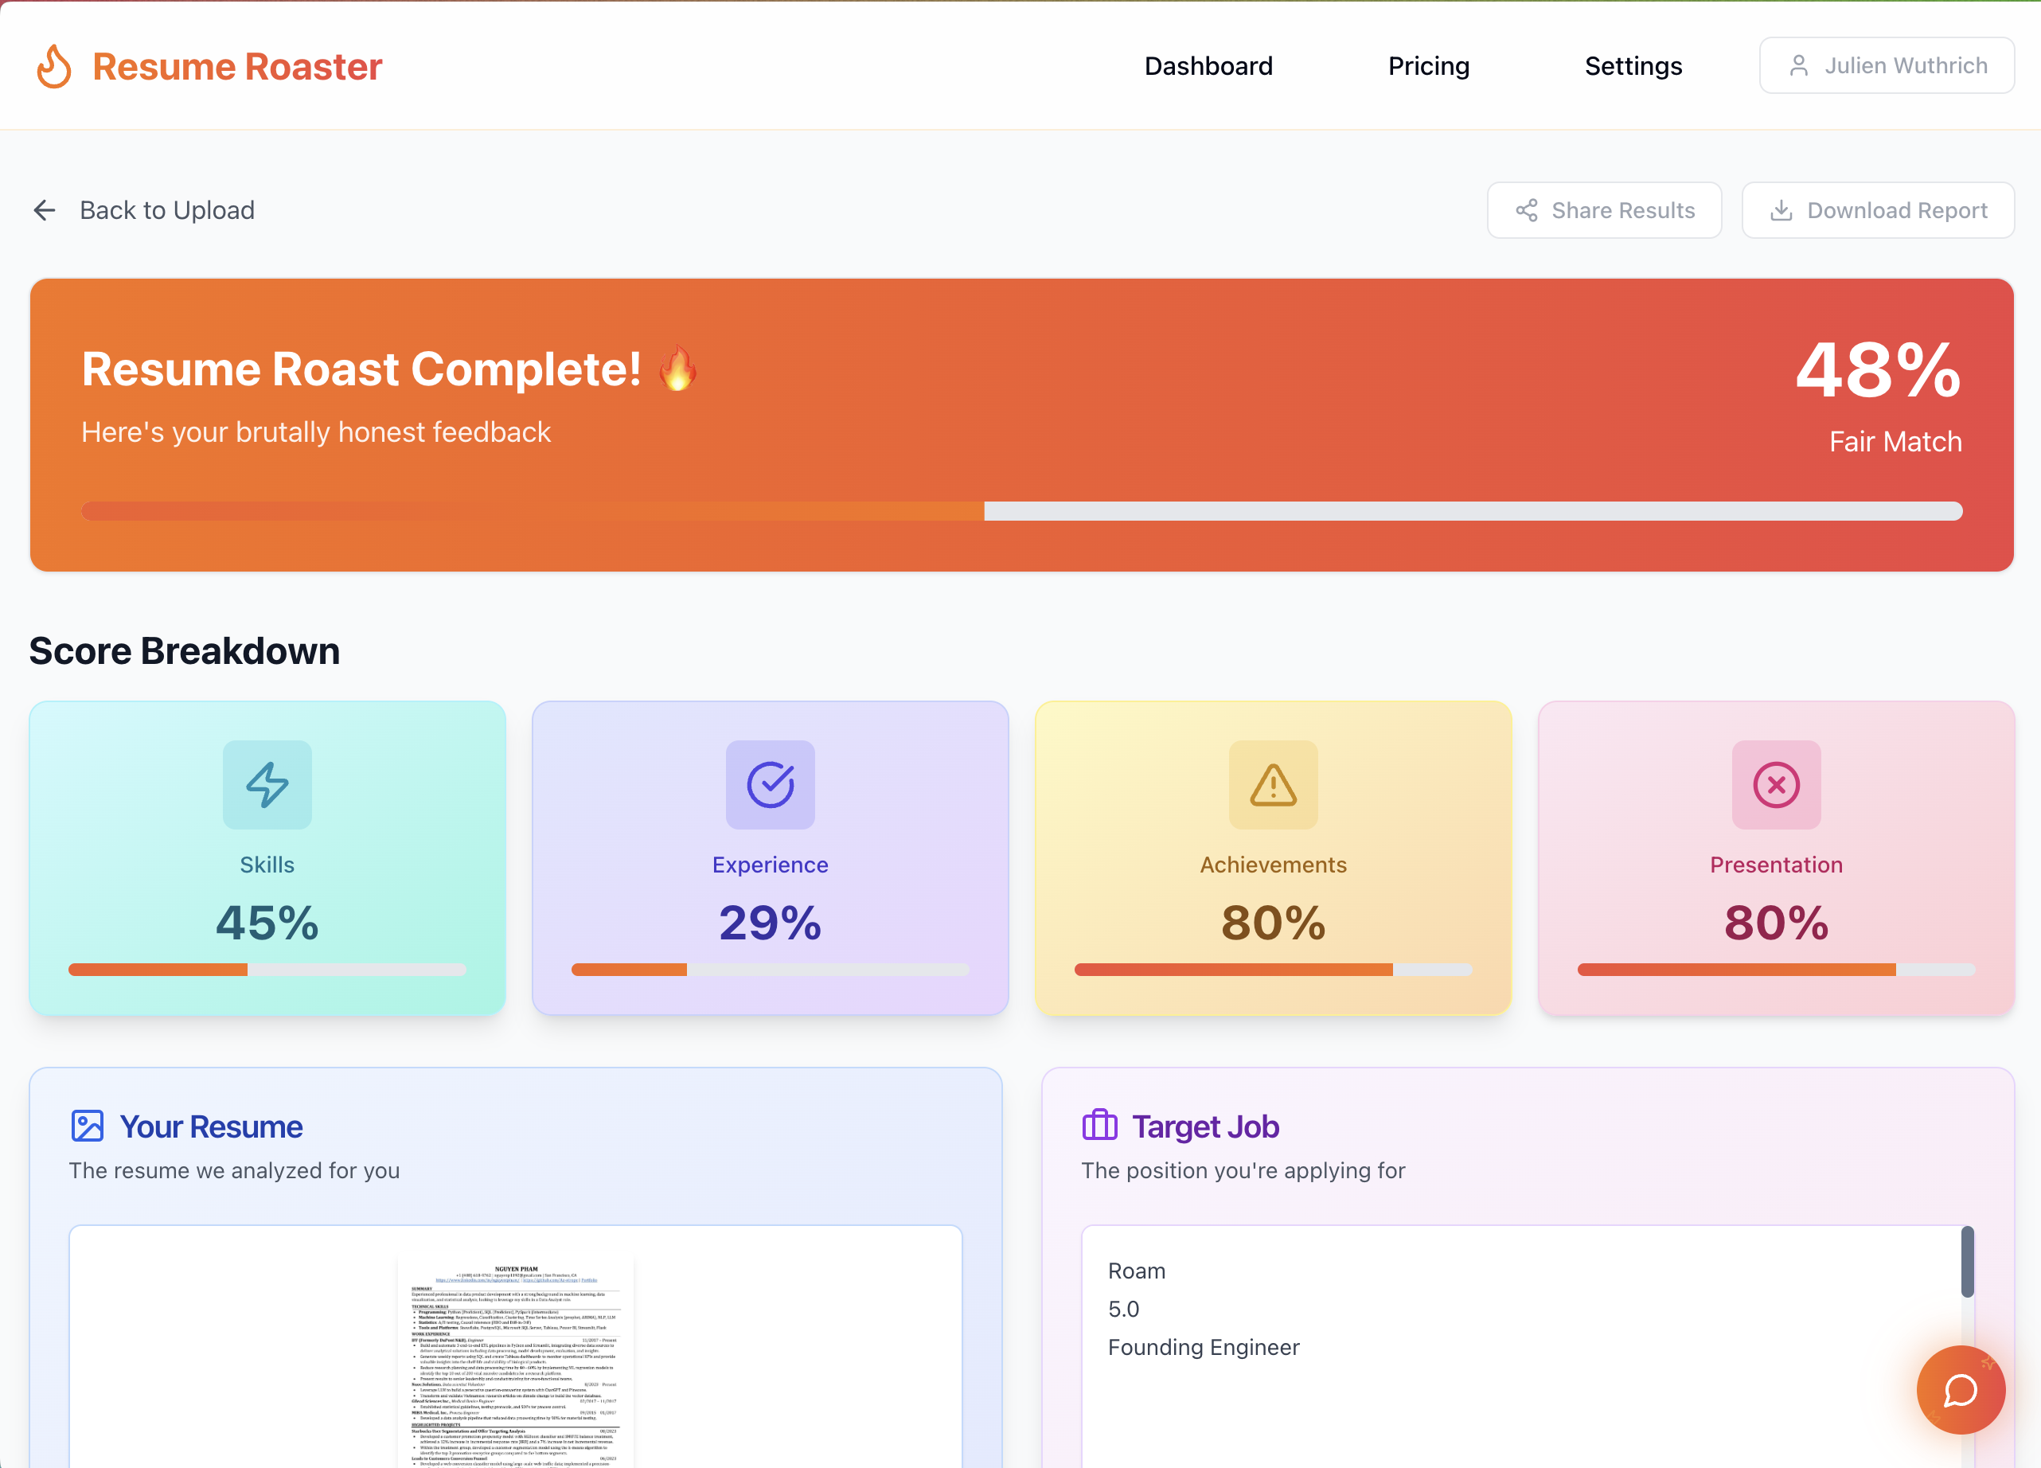2041x1468 pixels.
Task: Click the back arrow near Back to Upload
Action: point(45,209)
